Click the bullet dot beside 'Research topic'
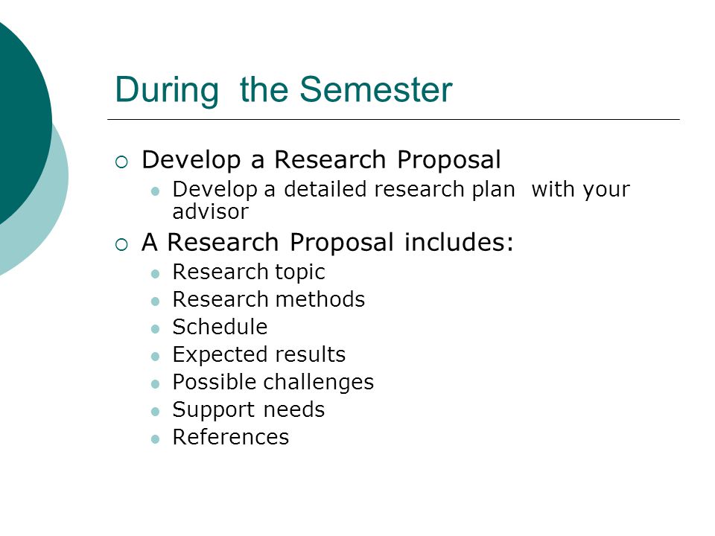The image size is (715, 536). (155, 274)
